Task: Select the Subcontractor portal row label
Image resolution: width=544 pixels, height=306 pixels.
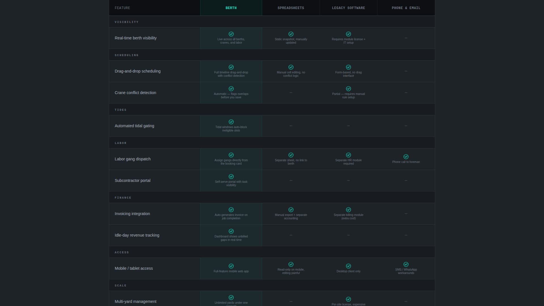Action: [133, 180]
